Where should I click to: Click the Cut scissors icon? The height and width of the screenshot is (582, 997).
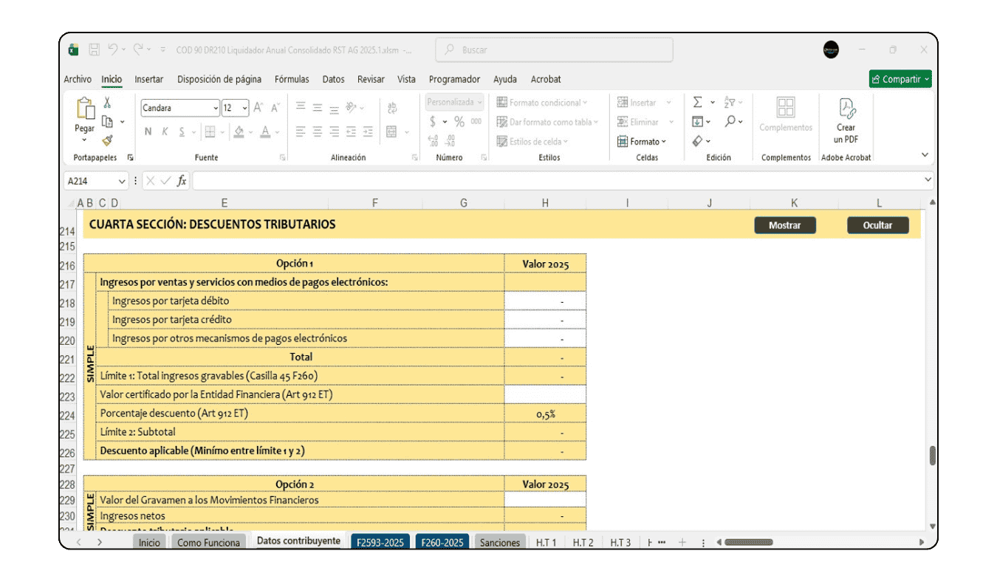point(107,103)
